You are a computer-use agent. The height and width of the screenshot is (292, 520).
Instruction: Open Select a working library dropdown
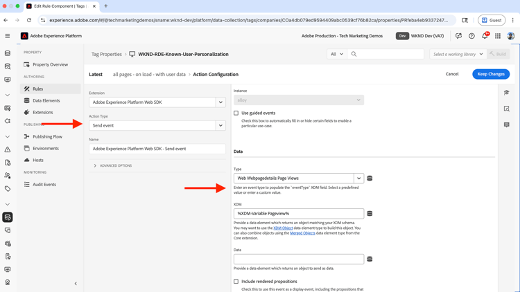[458, 54]
